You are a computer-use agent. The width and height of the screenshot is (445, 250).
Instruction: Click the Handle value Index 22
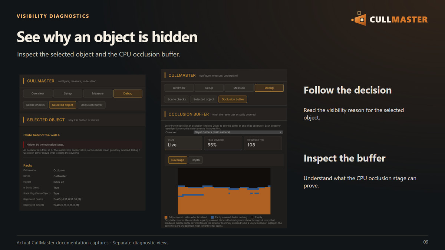[x=59, y=182]
